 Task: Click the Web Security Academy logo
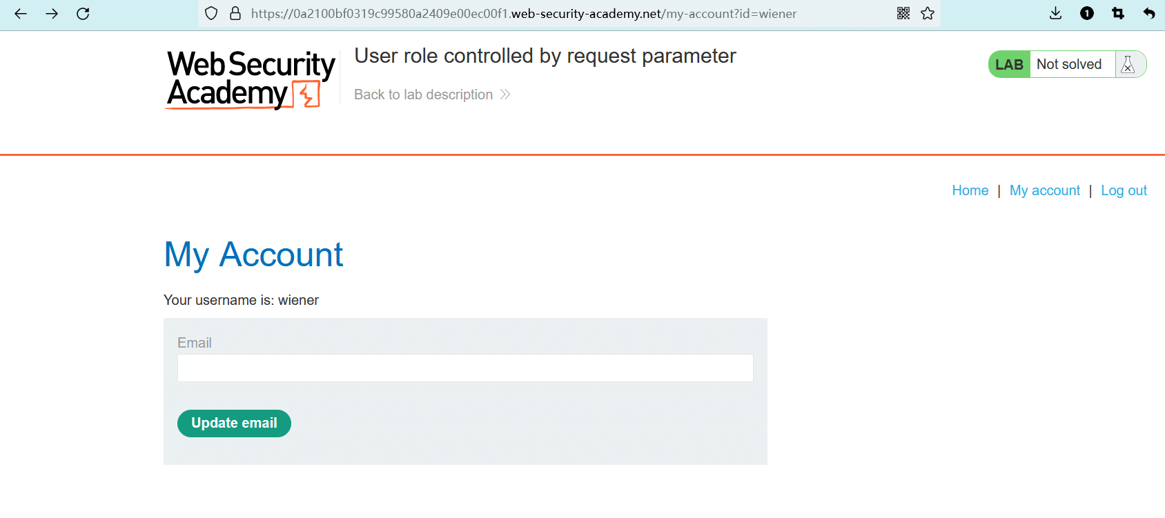tap(250, 79)
